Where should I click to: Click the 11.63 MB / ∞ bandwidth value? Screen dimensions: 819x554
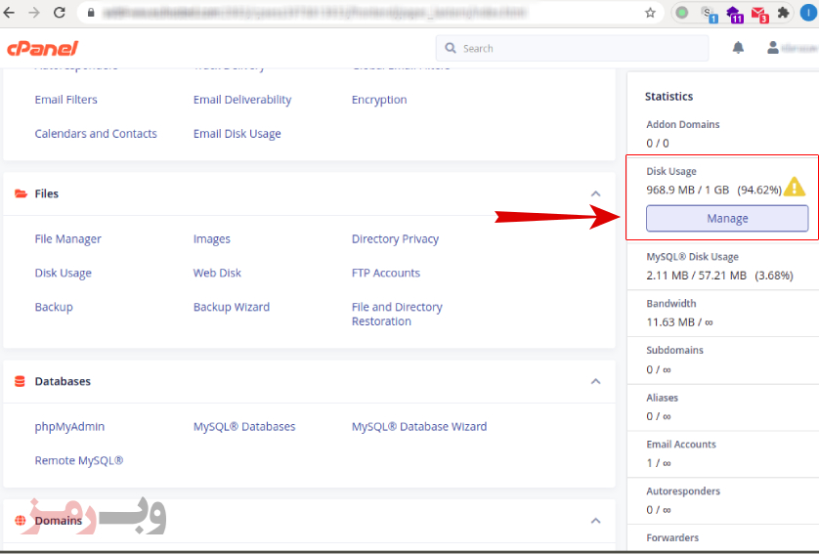(x=679, y=322)
